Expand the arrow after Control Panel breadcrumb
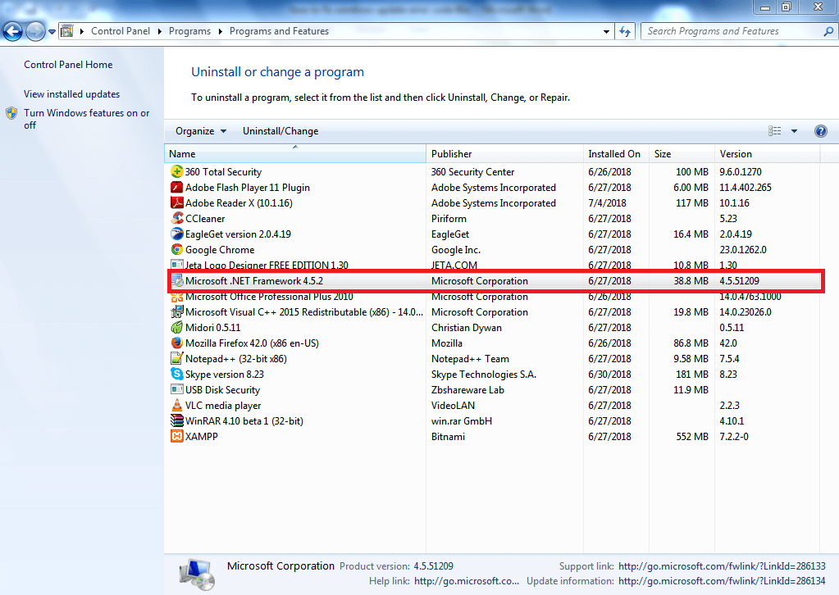Viewport: 839px width, 595px height. point(159,31)
